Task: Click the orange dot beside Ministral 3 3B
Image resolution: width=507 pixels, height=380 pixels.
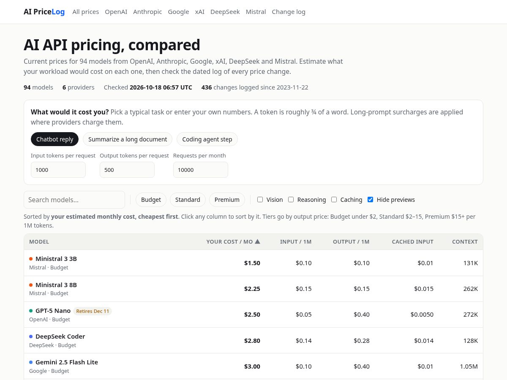Action: pos(31,259)
